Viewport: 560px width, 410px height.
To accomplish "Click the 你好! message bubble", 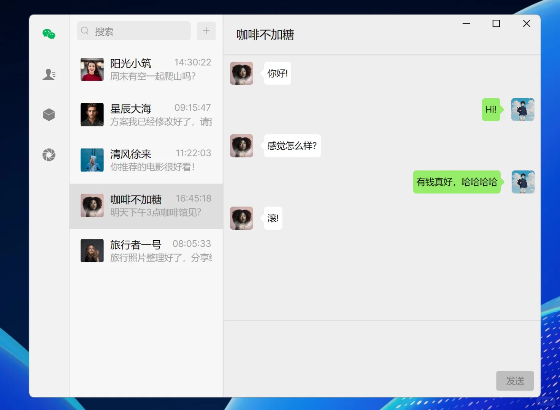I will [x=277, y=73].
